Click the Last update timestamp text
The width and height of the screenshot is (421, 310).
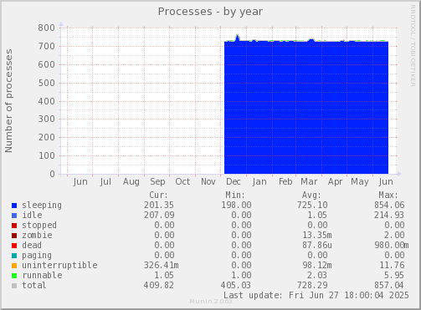[x=316, y=295]
